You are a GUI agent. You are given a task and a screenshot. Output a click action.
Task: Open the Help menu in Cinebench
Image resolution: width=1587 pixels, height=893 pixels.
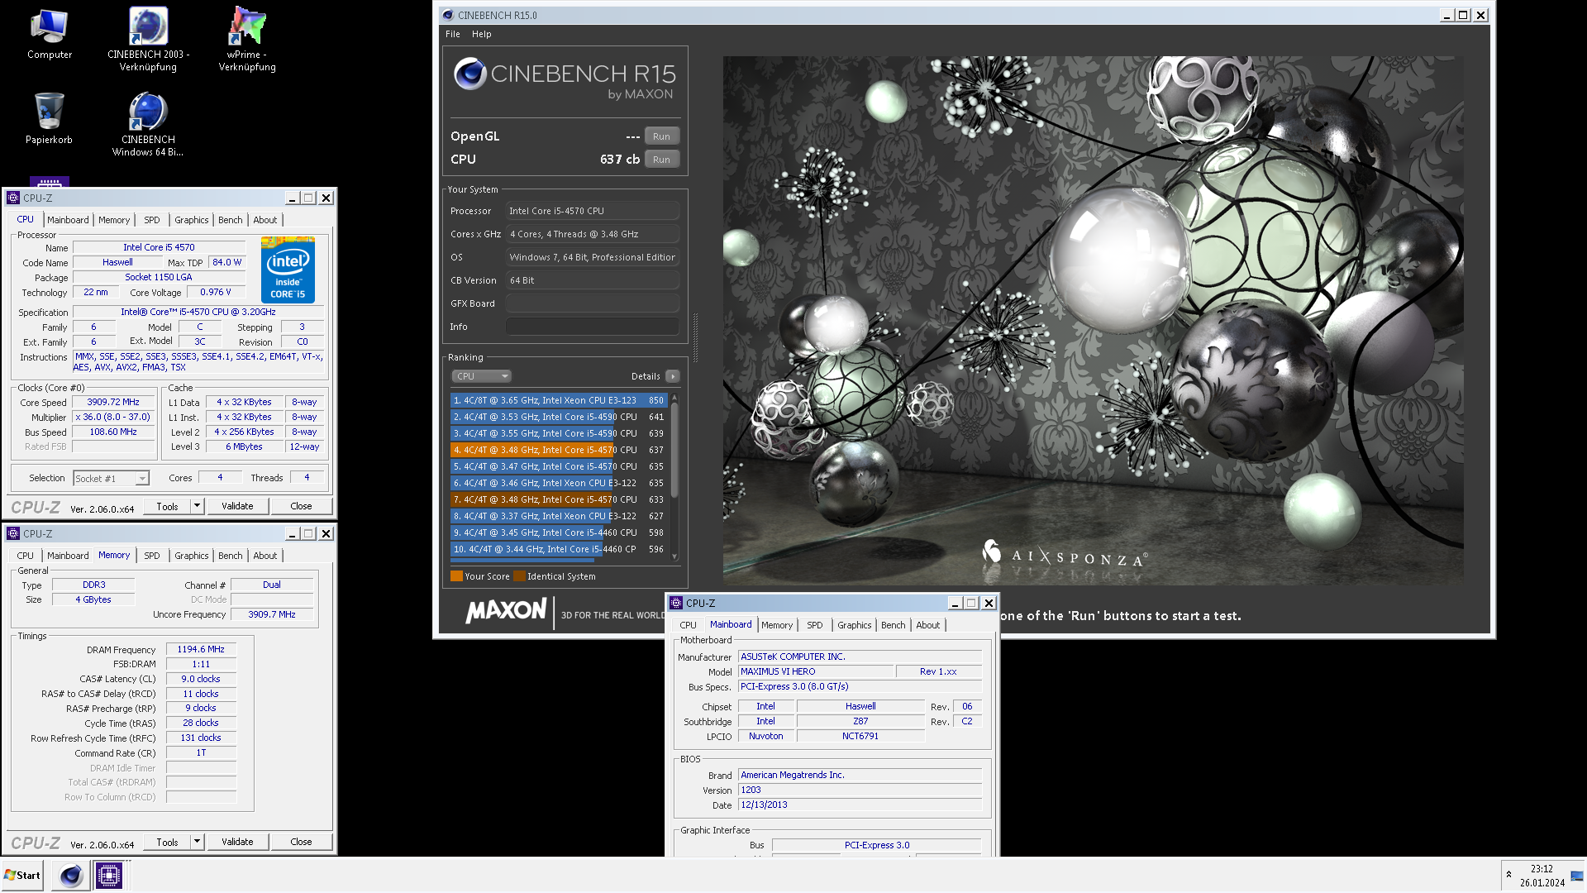click(482, 34)
